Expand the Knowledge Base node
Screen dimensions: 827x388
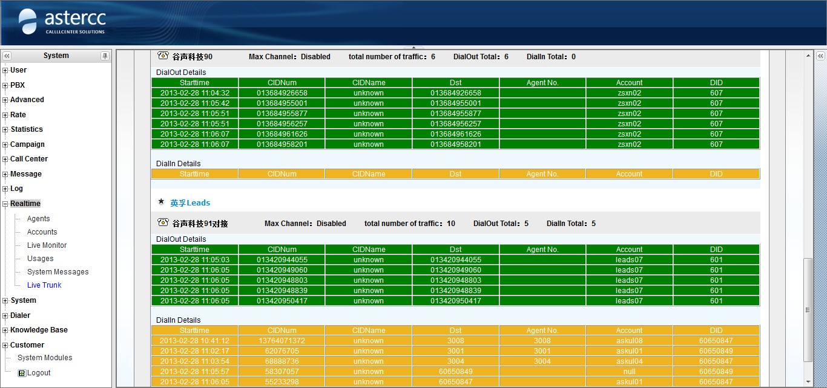(5, 331)
